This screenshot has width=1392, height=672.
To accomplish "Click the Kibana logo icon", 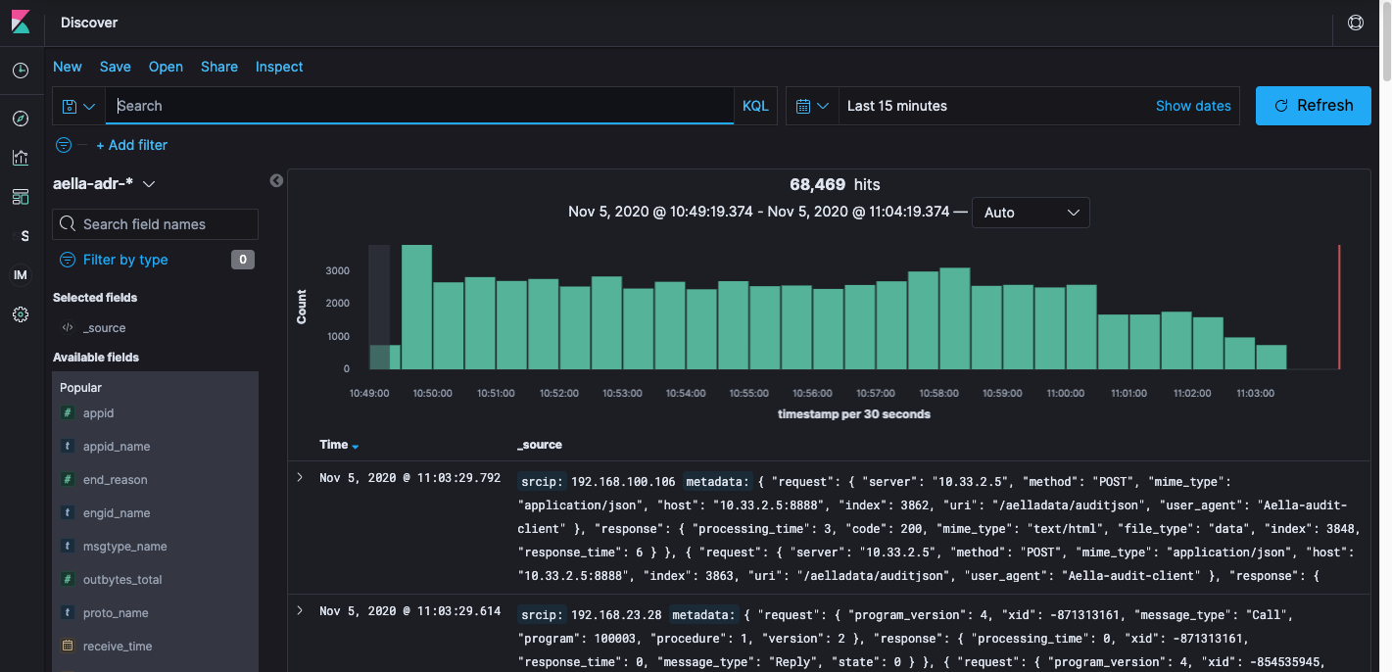I will pos(22,23).
